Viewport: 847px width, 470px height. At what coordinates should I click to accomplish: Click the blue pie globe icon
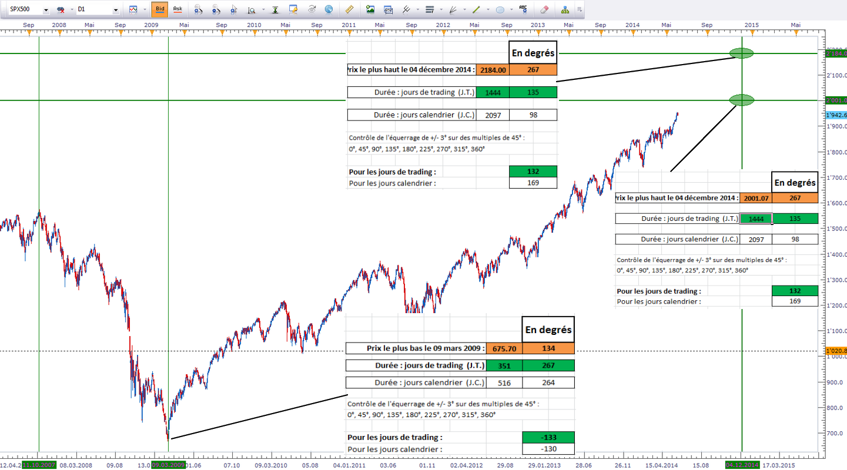coord(329,10)
